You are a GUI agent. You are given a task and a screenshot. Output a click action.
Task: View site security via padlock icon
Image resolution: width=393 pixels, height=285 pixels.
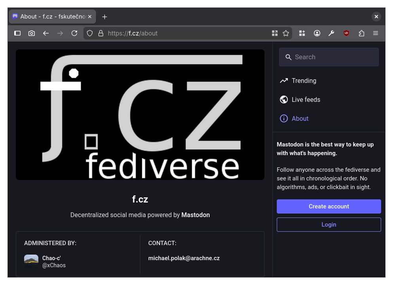(x=101, y=33)
